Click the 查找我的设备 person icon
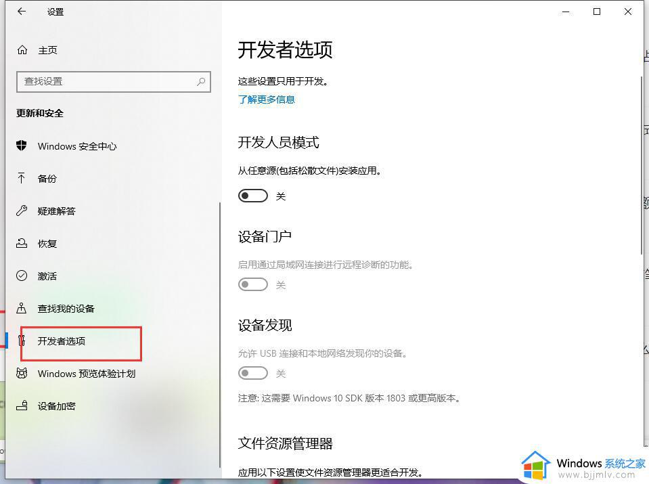 (x=22, y=308)
